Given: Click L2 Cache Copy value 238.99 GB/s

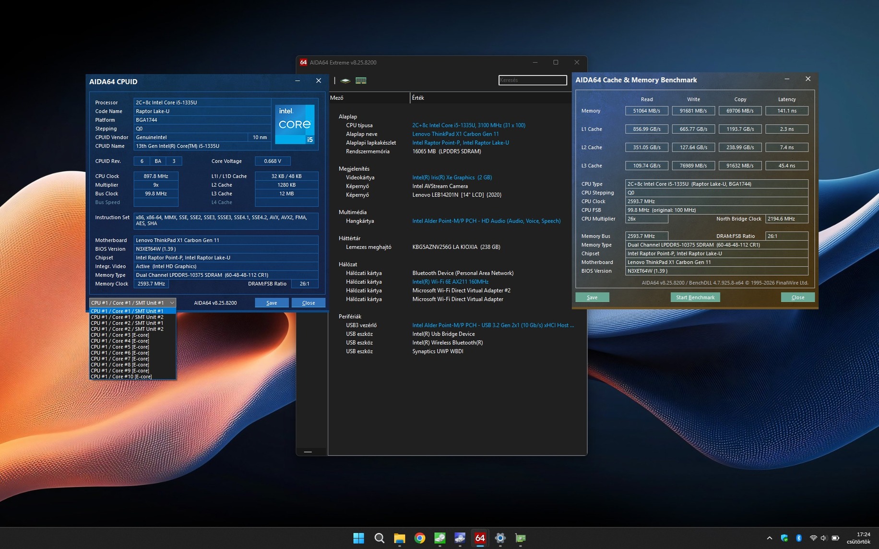Looking at the screenshot, I should click(x=740, y=147).
